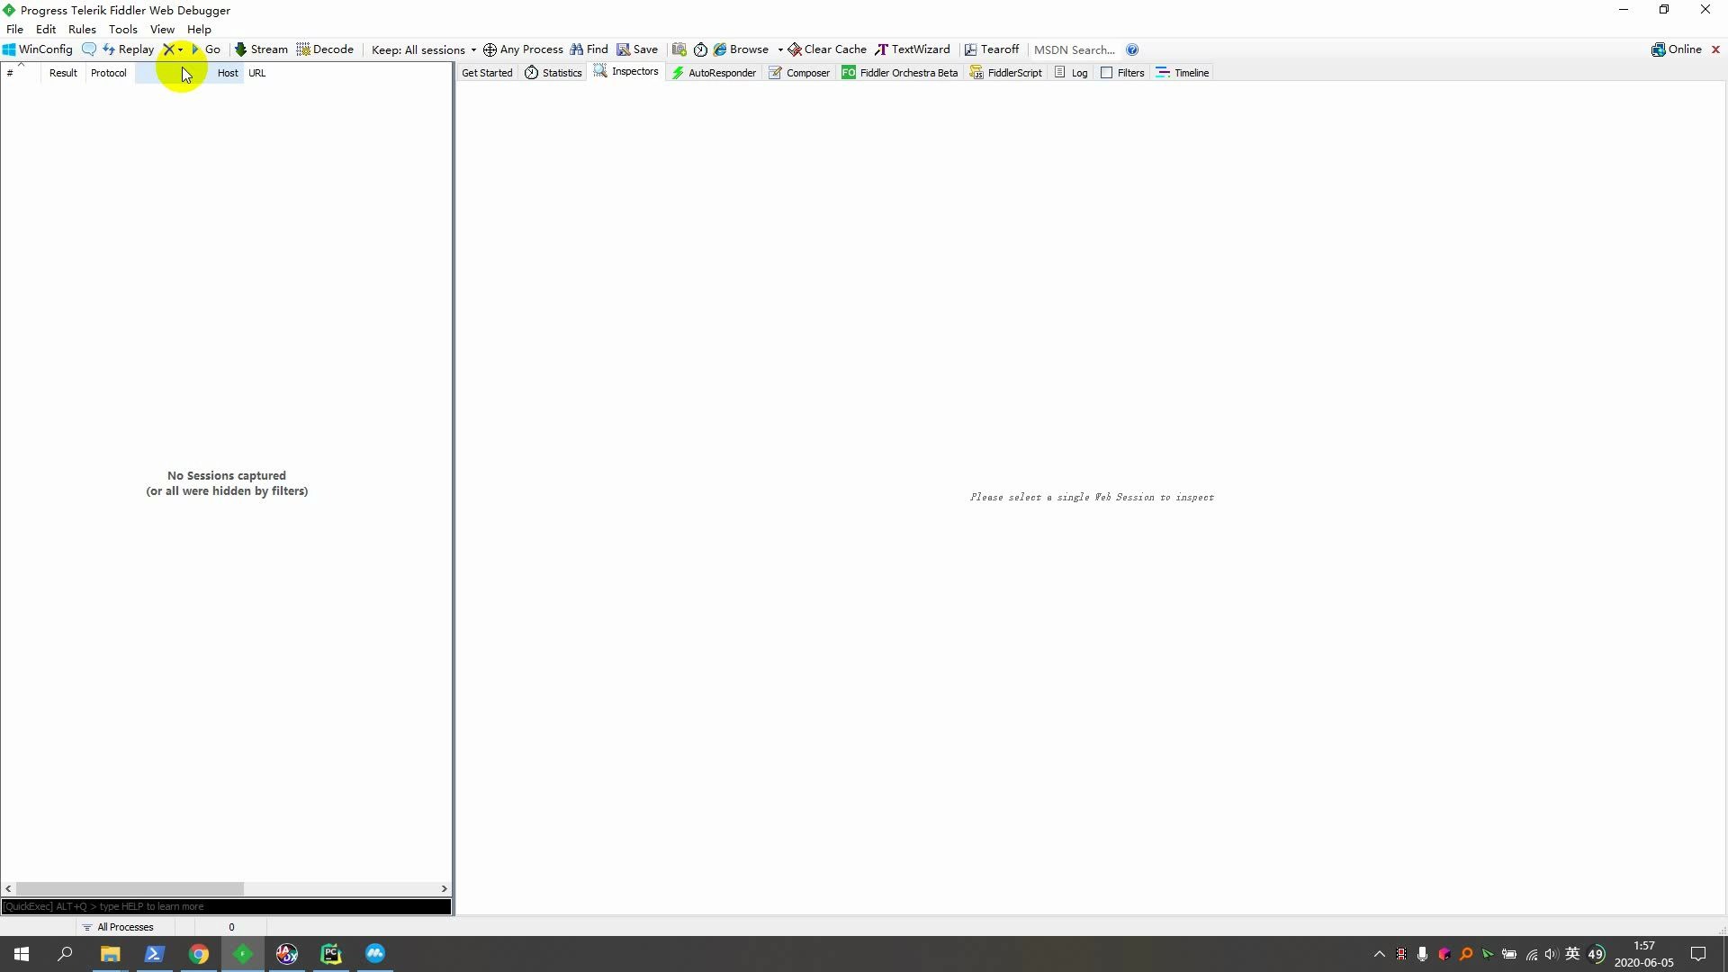Switch to Log tab

click(1071, 73)
